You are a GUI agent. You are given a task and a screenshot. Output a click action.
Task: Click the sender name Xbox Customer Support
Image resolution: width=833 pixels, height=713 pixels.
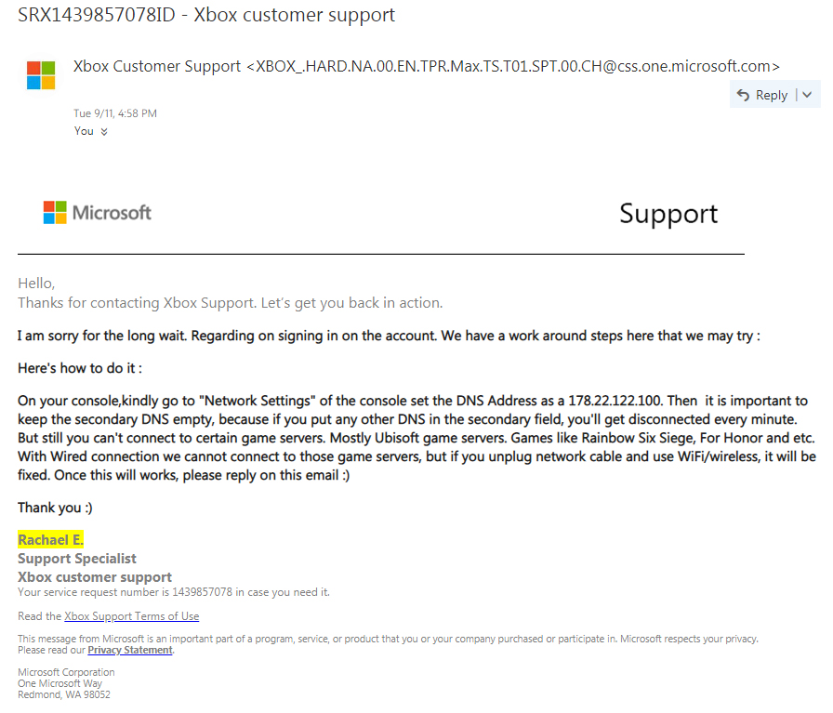click(157, 66)
